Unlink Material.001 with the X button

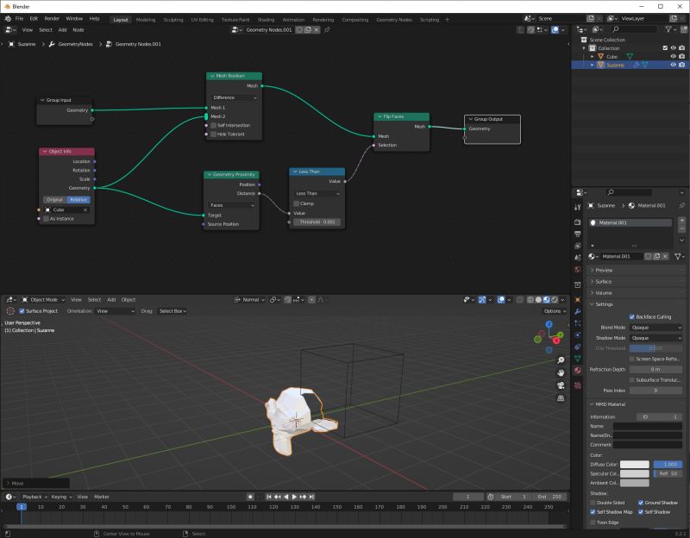tap(665, 256)
